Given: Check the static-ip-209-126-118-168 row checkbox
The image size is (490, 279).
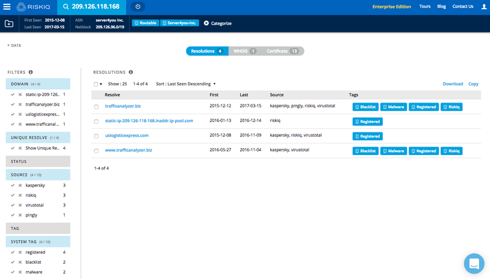Looking at the screenshot, I should pos(96,121).
